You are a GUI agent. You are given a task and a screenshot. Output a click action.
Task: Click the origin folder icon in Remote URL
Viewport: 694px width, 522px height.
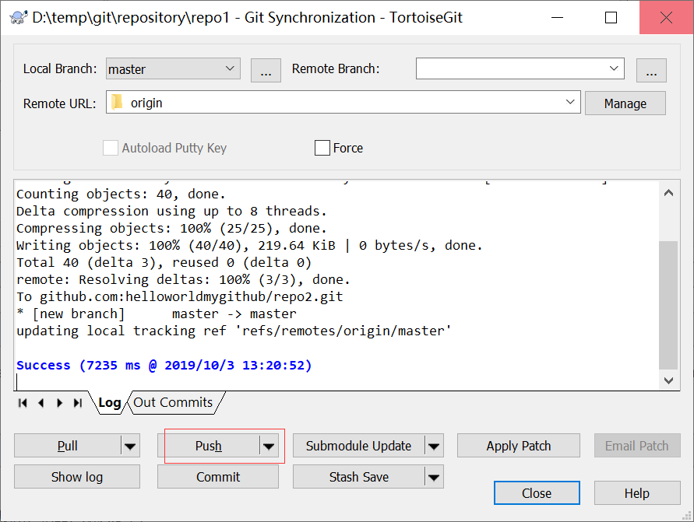(117, 102)
